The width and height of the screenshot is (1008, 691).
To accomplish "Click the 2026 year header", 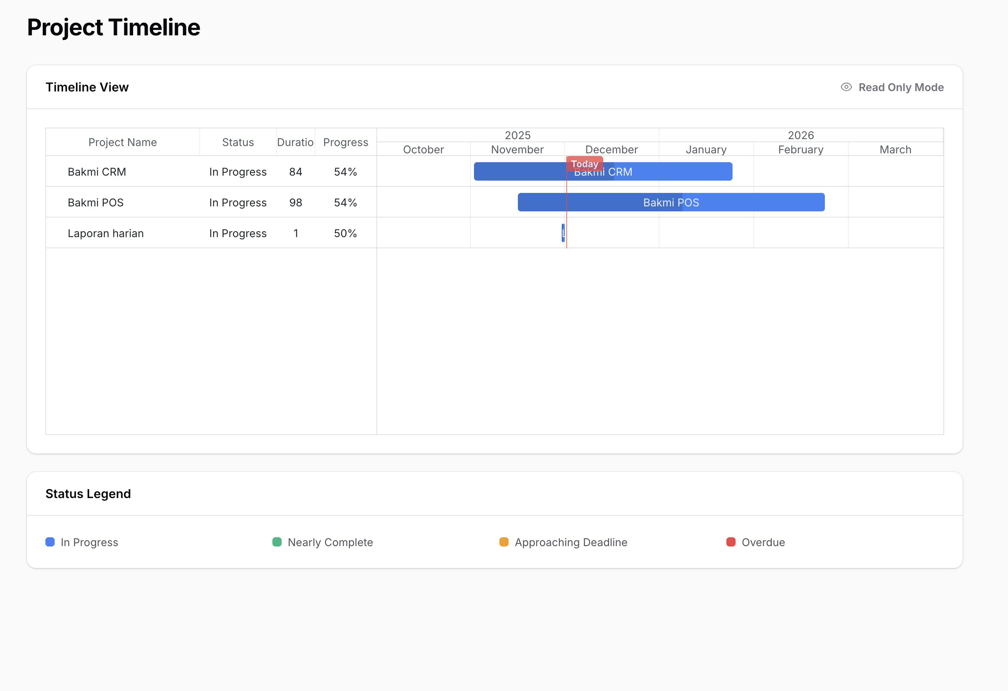I will (800, 135).
